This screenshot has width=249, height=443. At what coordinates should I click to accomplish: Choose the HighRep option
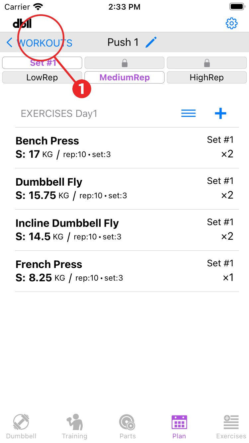tap(207, 77)
